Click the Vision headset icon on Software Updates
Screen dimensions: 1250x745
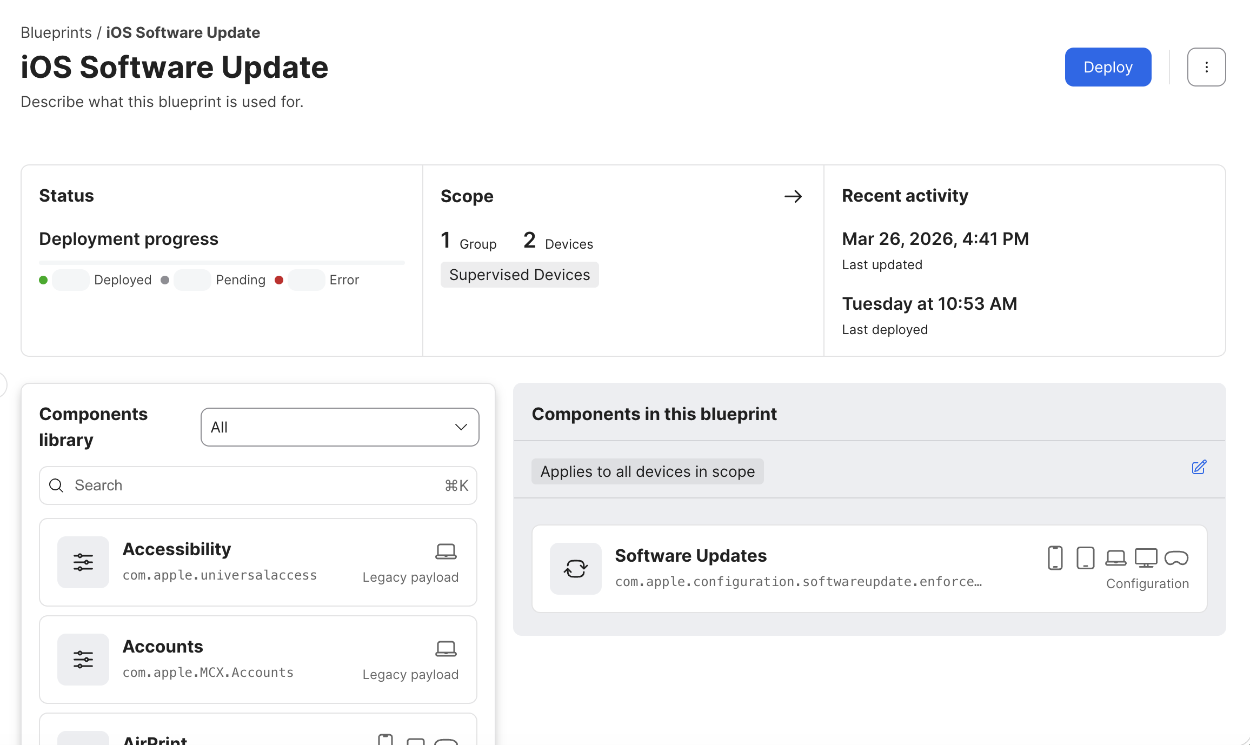(x=1176, y=558)
